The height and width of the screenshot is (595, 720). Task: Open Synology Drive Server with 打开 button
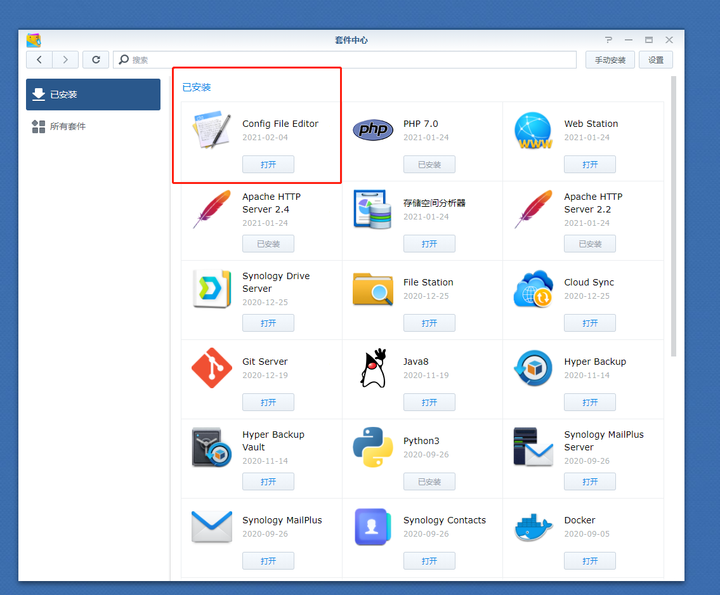[268, 324]
